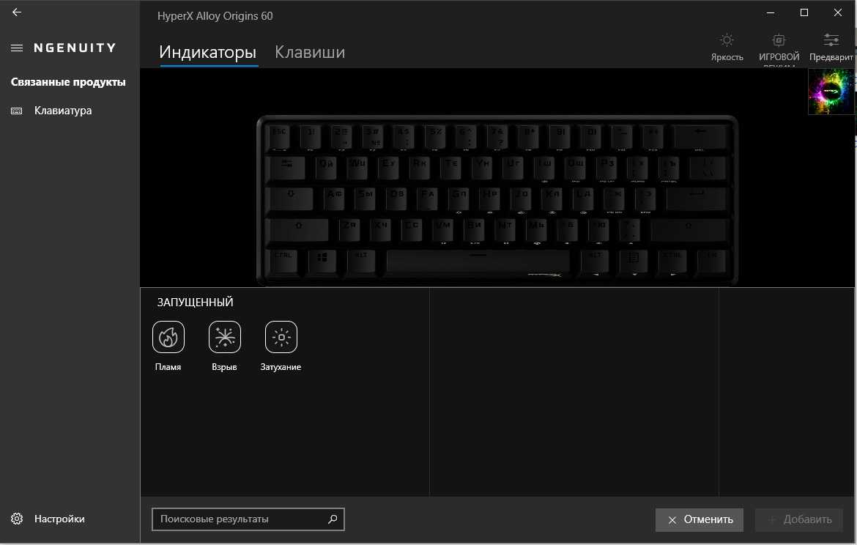Click the Отменить button
This screenshot has height=545, width=857.
click(699, 519)
